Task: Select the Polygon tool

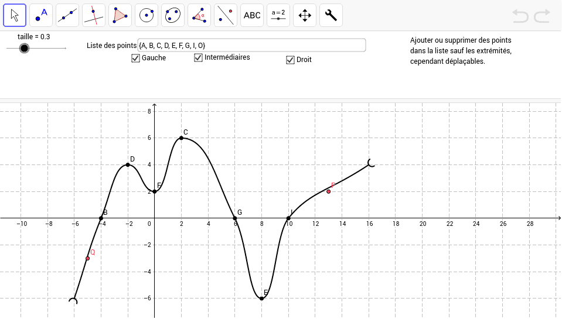Action: tap(120, 15)
